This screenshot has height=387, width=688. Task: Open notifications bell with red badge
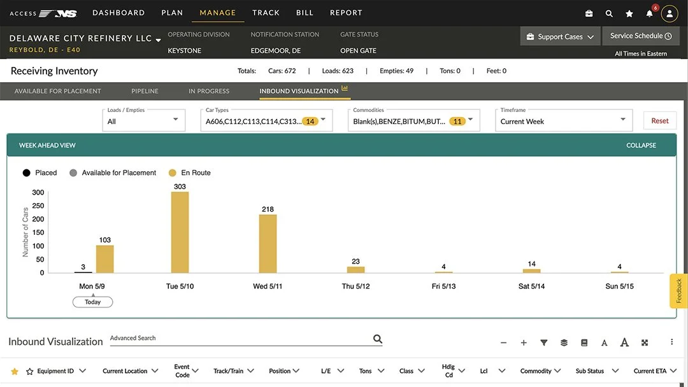coord(649,13)
